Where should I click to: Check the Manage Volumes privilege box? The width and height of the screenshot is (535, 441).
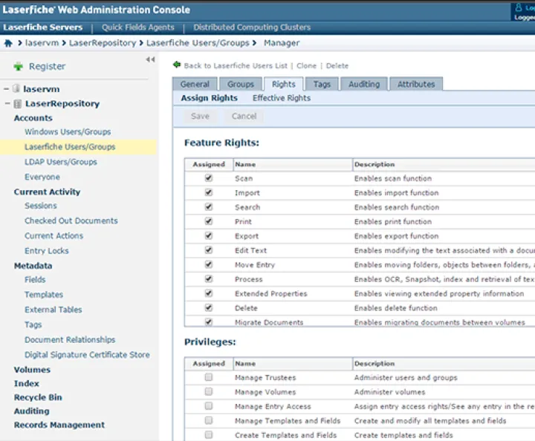coord(209,392)
